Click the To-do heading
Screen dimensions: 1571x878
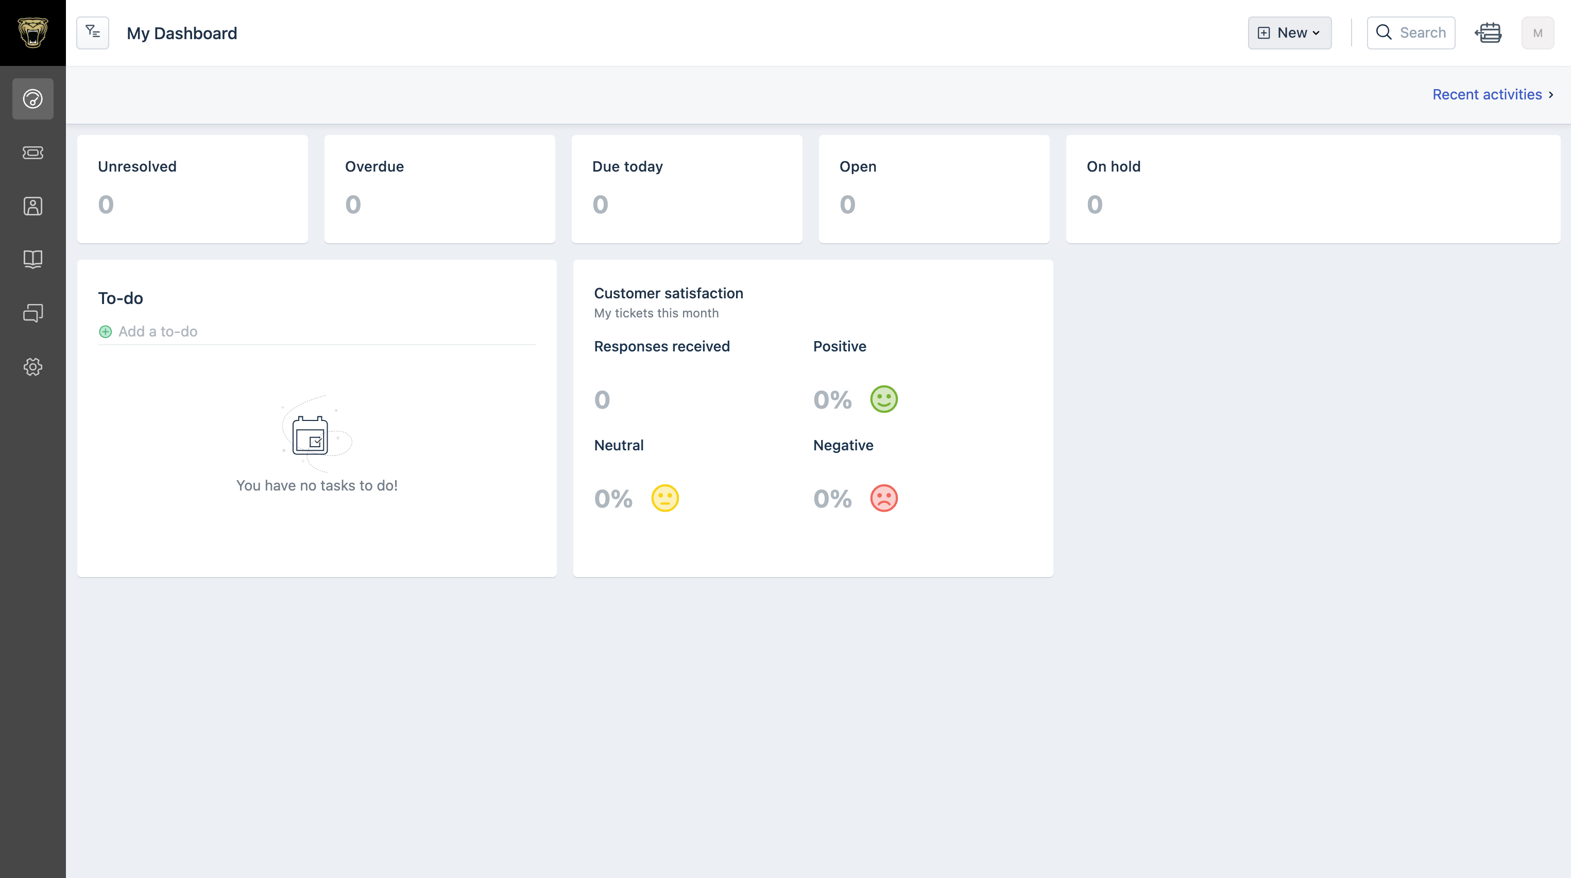pyautogui.click(x=121, y=298)
